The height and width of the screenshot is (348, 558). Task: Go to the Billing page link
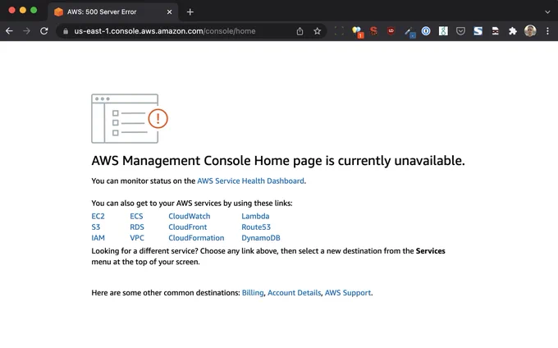[x=253, y=292]
